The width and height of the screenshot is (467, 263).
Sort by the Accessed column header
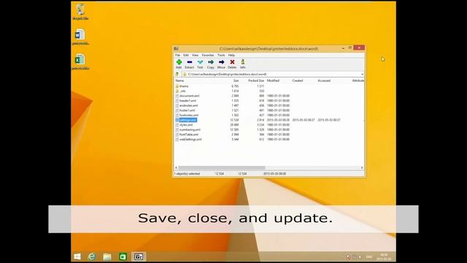tap(324, 81)
